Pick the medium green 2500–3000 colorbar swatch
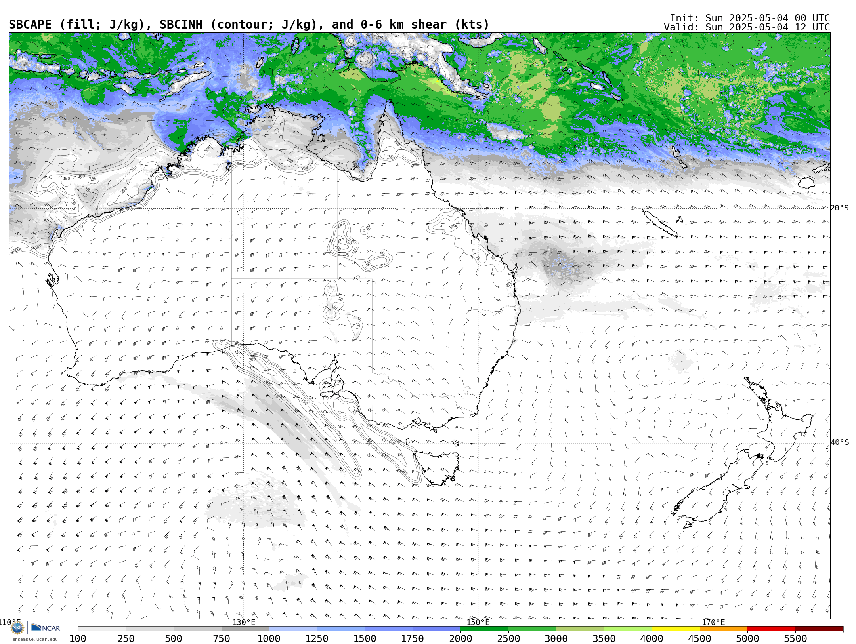Image resolution: width=856 pixels, height=644 pixels. (x=532, y=629)
